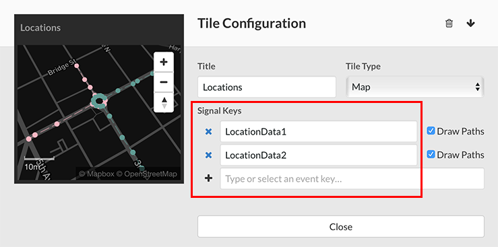Screen dimensions: 498x247
Task: Zoom out on the Locations map
Action: [x=164, y=82]
